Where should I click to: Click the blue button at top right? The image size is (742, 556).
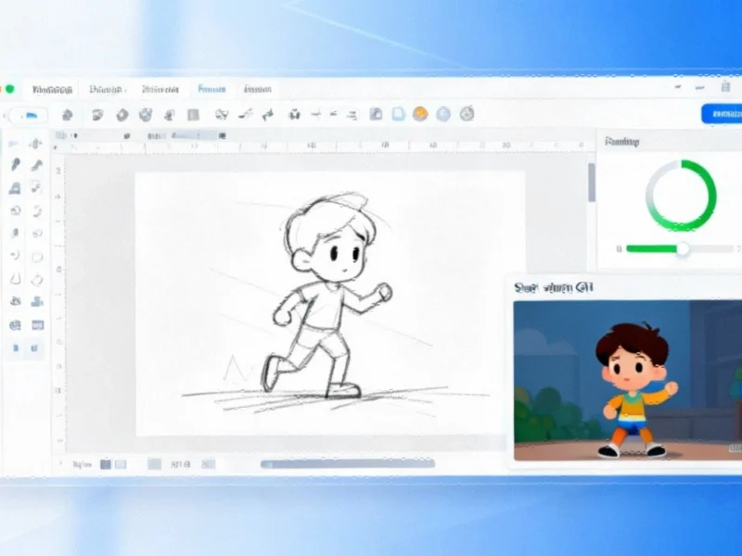click(721, 114)
